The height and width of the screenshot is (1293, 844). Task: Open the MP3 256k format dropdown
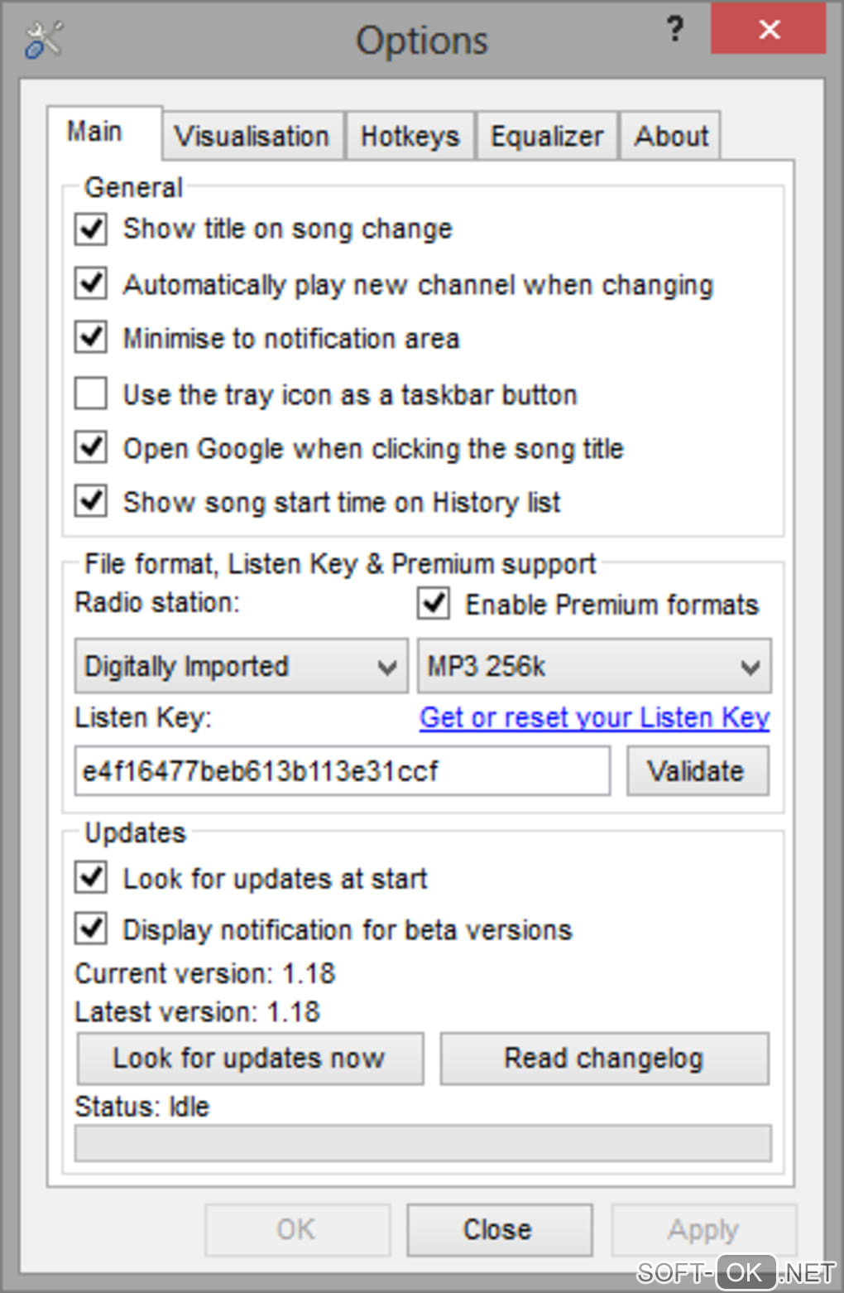594,666
